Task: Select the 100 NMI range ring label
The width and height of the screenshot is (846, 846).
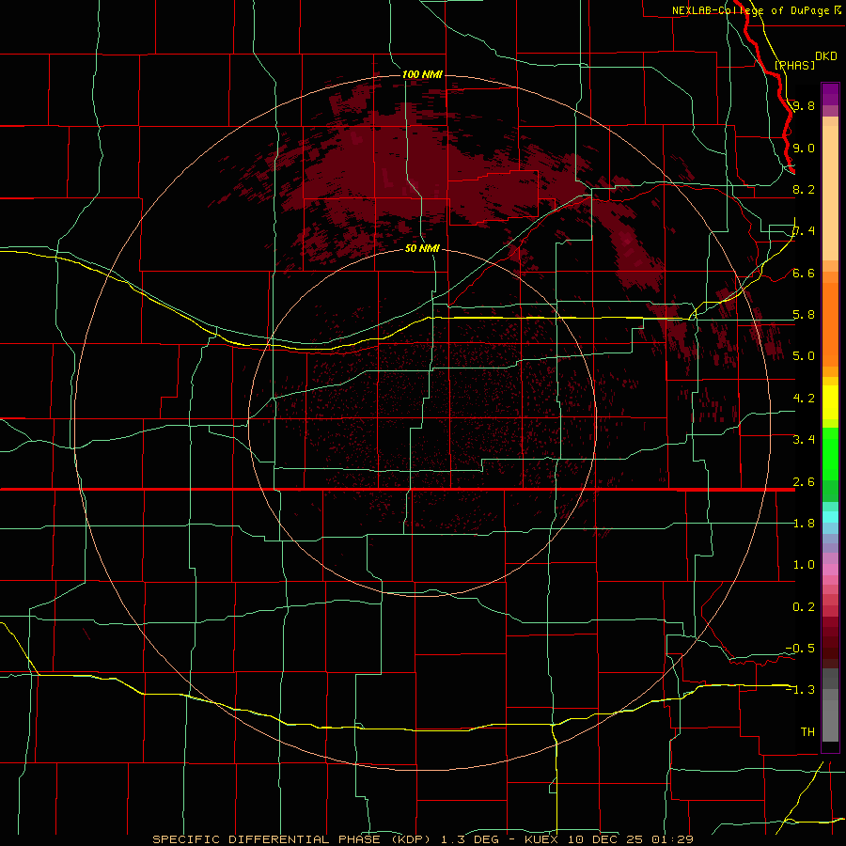Action: tap(422, 74)
